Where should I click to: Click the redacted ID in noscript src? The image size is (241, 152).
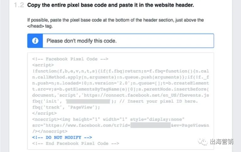click(151, 125)
